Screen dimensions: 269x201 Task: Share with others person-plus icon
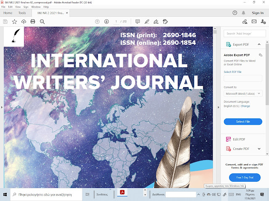point(263,21)
